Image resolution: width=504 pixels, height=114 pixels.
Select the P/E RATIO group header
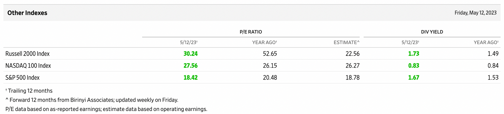coord(251,32)
